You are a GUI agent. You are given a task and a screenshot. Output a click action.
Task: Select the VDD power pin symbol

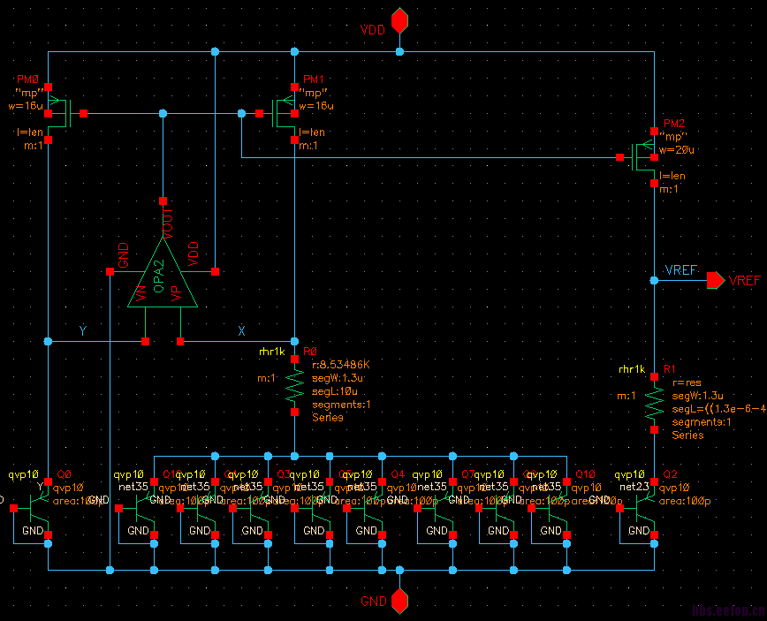tap(399, 20)
